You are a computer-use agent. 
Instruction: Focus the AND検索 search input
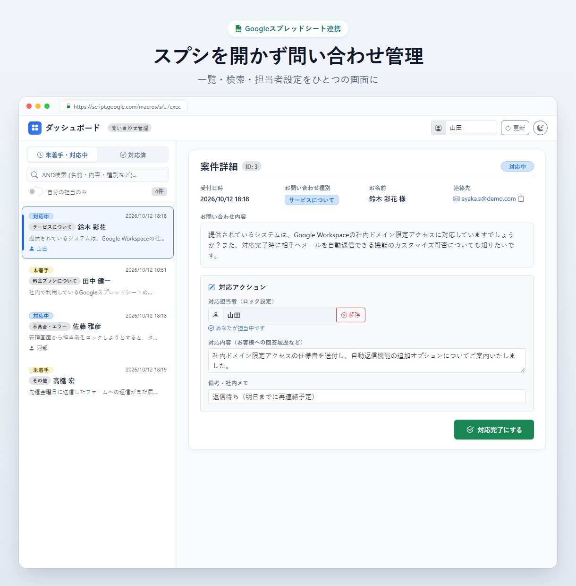pyautogui.click(x=98, y=175)
